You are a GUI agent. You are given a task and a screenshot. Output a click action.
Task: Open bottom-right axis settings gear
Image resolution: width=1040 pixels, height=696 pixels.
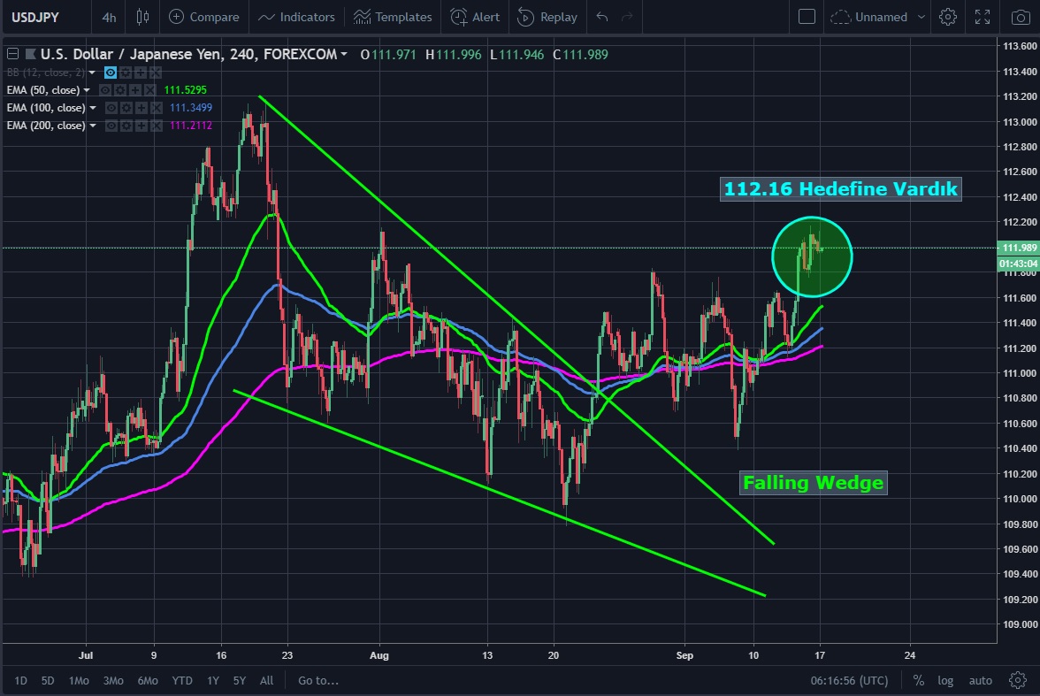click(x=1018, y=680)
